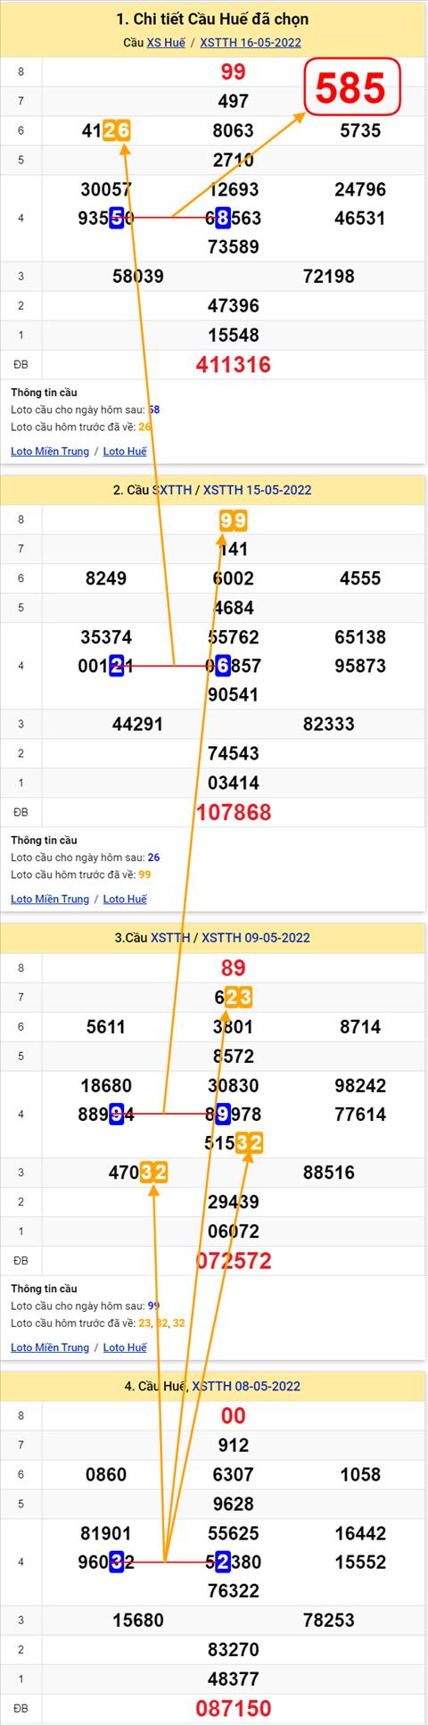
Task: Click the number 623 with highlighted 23
Action: click(x=234, y=998)
